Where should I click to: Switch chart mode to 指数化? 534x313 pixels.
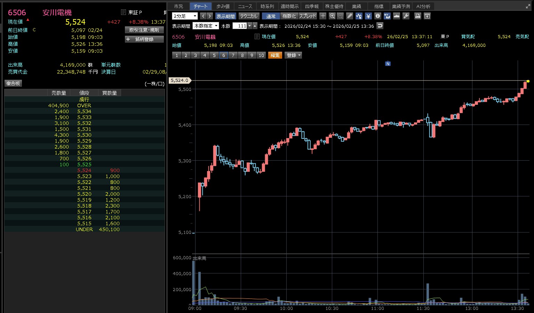289,16
